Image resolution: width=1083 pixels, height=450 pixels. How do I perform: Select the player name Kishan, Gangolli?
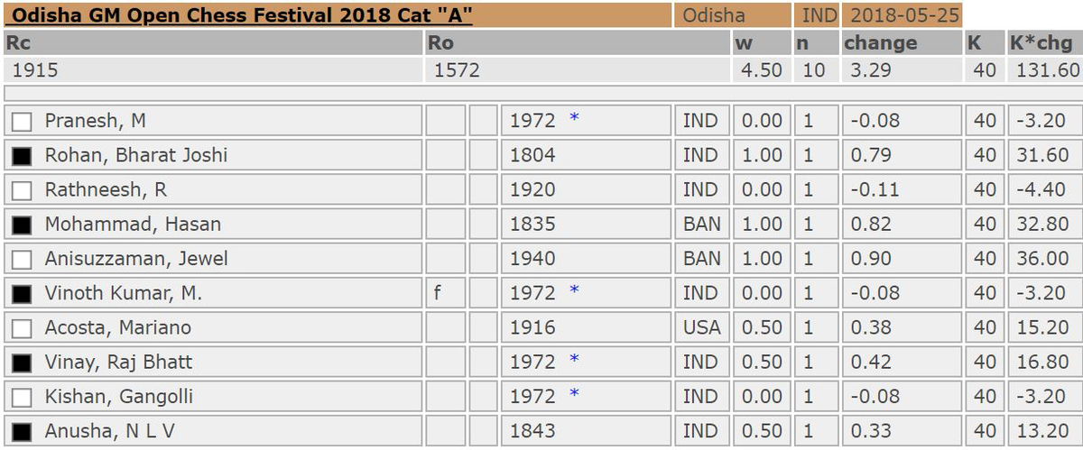[118, 397]
